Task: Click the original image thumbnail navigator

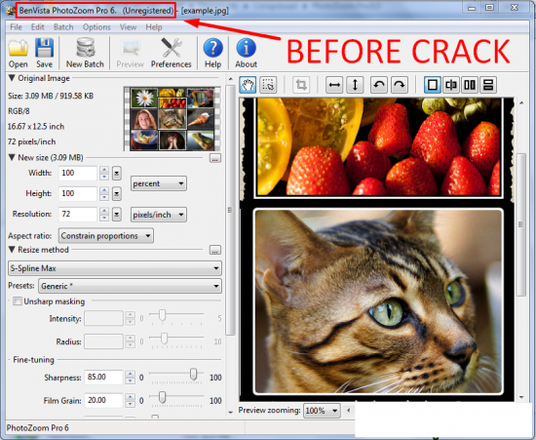Action: [172, 119]
